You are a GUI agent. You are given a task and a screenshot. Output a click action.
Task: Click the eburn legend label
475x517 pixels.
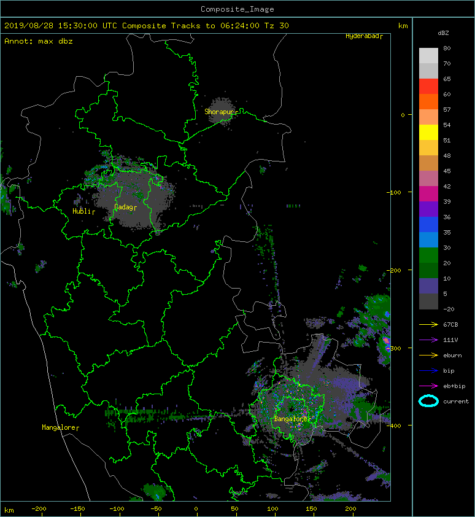coord(452,356)
